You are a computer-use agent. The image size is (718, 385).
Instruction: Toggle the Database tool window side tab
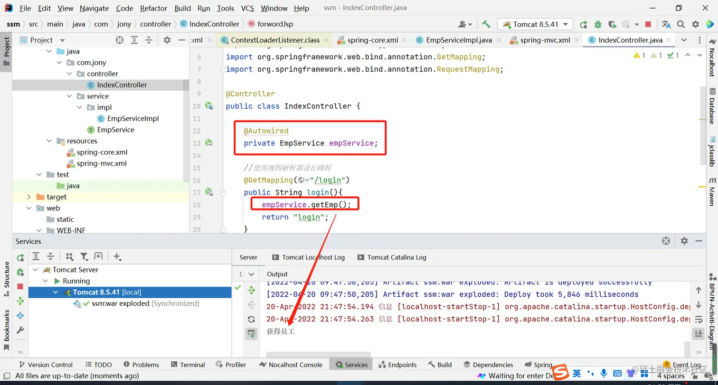pos(712,105)
